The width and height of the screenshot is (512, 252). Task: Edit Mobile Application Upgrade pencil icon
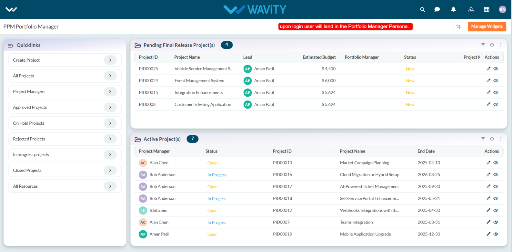tap(488, 234)
